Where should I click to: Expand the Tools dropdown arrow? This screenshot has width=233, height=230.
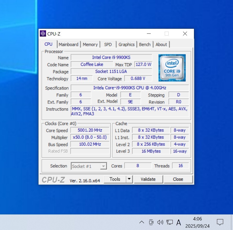[129, 179]
